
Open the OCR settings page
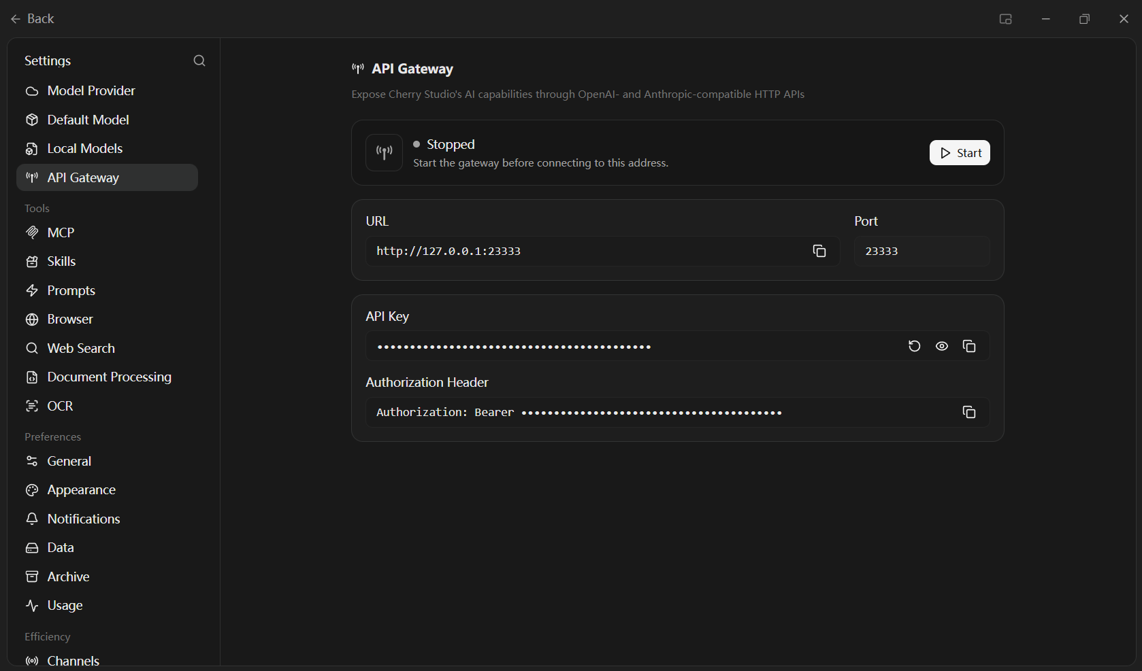107,406
